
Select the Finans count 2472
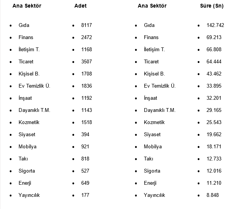(x=87, y=38)
